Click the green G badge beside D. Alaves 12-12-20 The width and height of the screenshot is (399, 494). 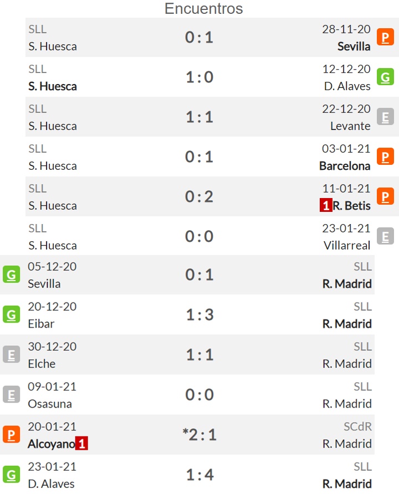coord(385,77)
